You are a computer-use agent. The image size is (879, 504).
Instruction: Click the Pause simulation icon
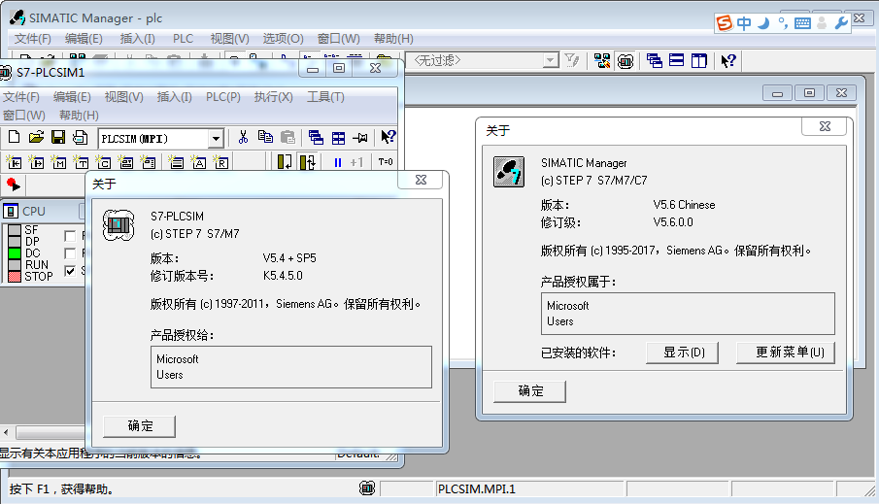(x=337, y=162)
